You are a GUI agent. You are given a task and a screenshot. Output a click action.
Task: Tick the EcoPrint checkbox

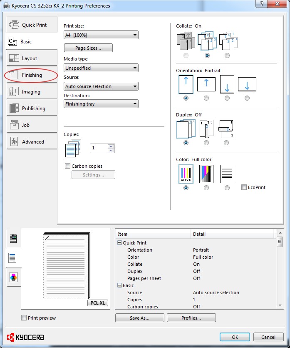(x=244, y=187)
